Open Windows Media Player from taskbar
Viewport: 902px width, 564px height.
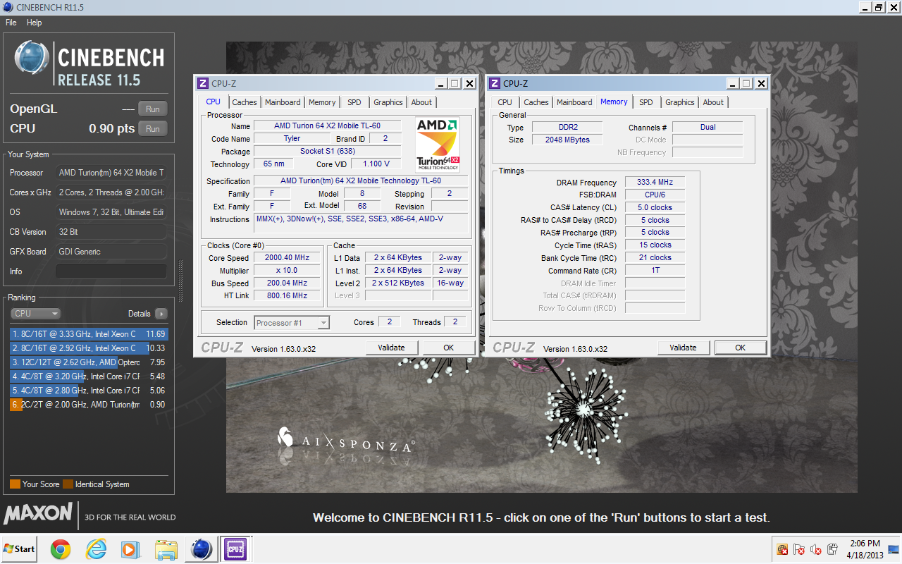click(130, 548)
